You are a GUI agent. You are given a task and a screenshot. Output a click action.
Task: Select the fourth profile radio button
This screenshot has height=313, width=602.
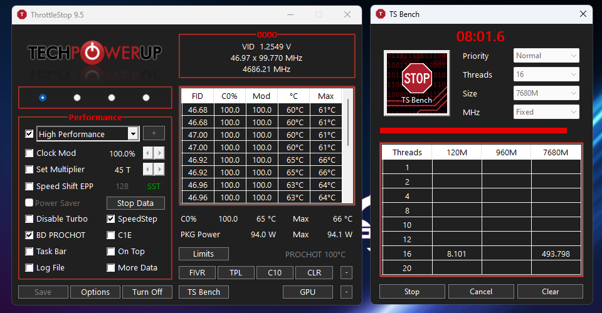(146, 98)
